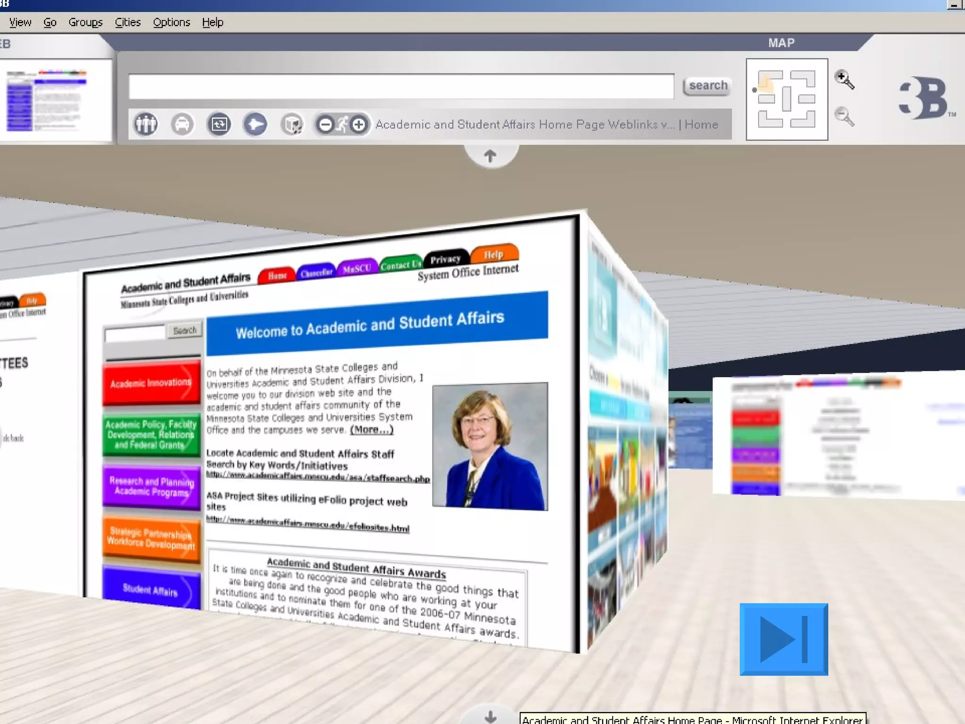The height and width of the screenshot is (724, 965).
Task: Expand bottom panel with down arrow
Action: (x=490, y=716)
